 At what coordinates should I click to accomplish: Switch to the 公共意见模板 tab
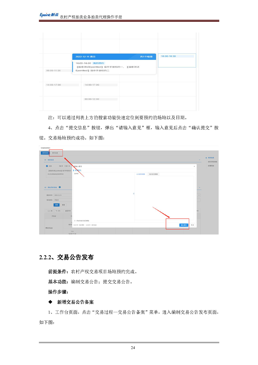pos(141,174)
